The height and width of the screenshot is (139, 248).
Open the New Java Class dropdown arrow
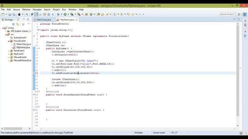tap(94, 14)
